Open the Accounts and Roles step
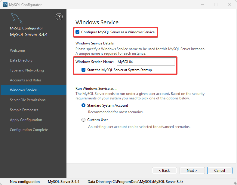This screenshot has width=237, height=185. click(x=26, y=80)
